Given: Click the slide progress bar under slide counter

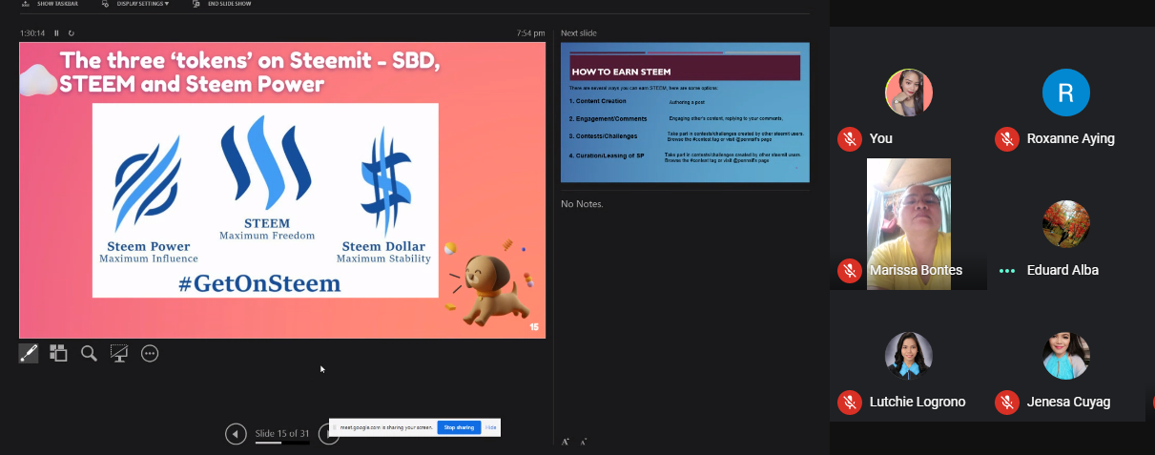Looking at the screenshot, I should coord(282,444).
